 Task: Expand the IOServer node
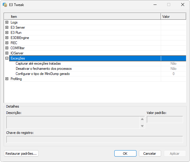7,53
